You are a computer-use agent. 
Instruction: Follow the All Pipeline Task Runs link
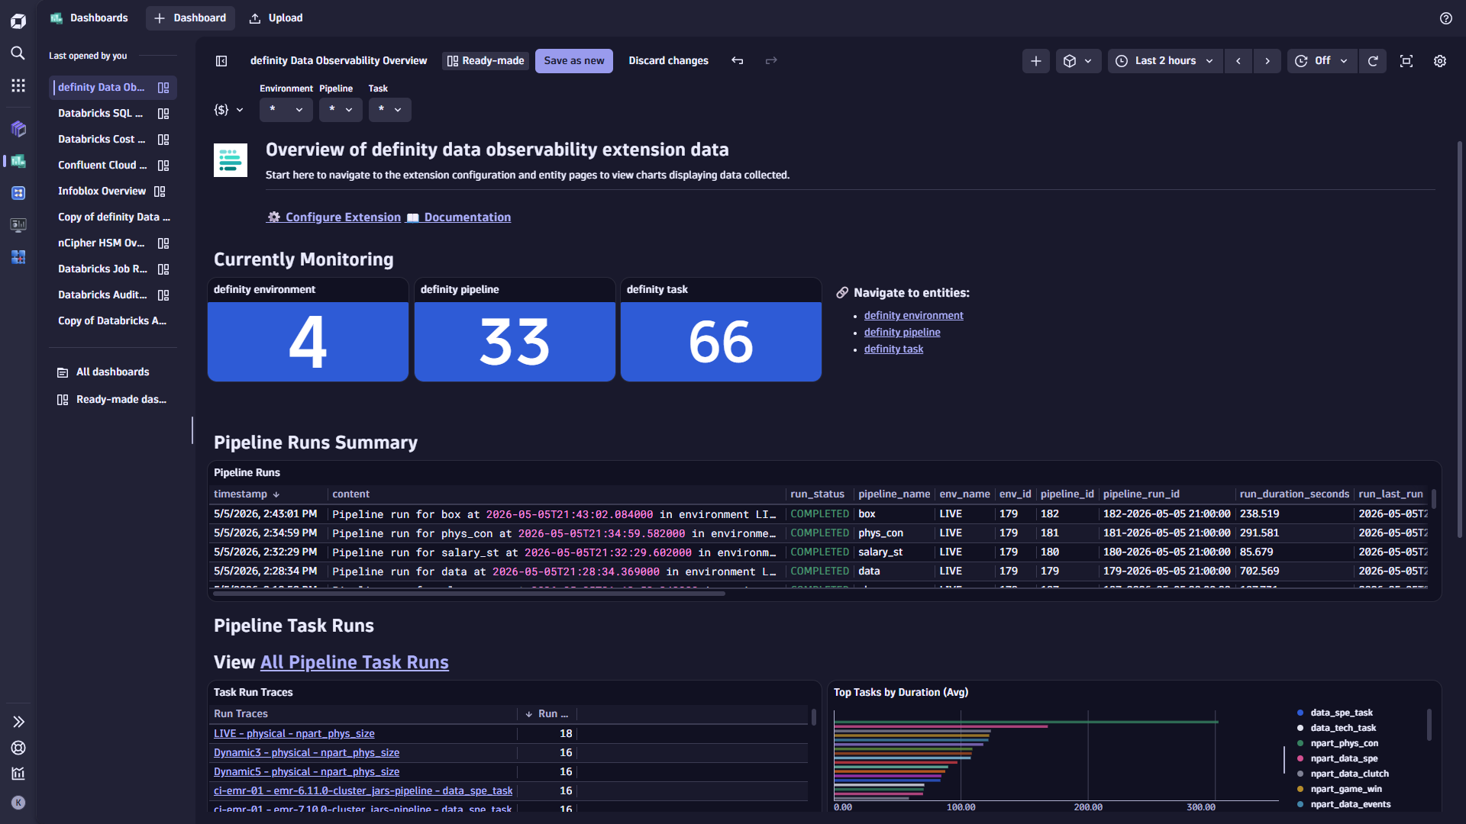point(354,662)
